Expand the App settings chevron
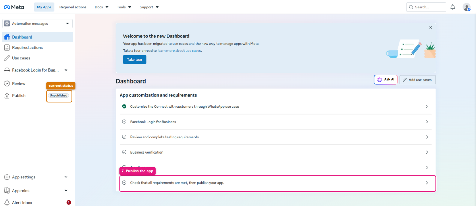This screenshot has height=206, width=476. point(66,177)
